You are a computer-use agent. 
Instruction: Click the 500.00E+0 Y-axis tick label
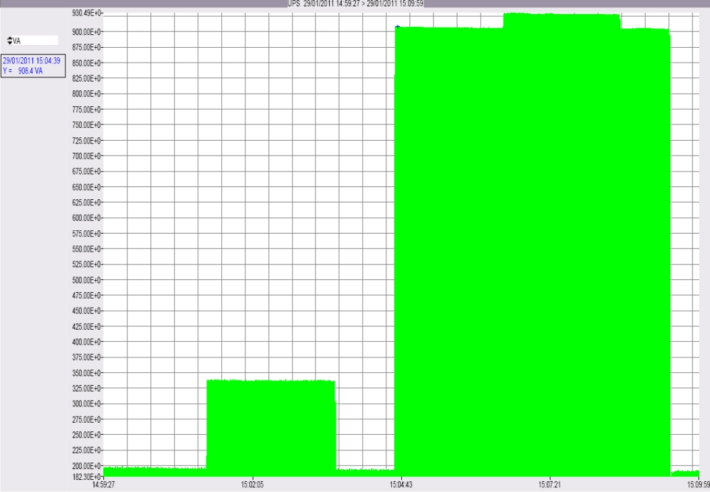pos(86,280)
